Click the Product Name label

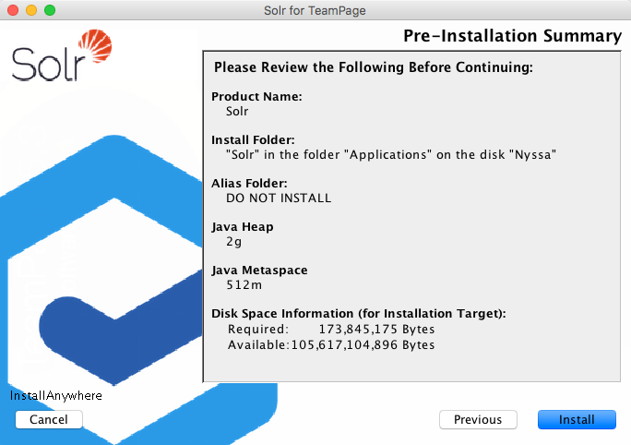pos(256,96)
